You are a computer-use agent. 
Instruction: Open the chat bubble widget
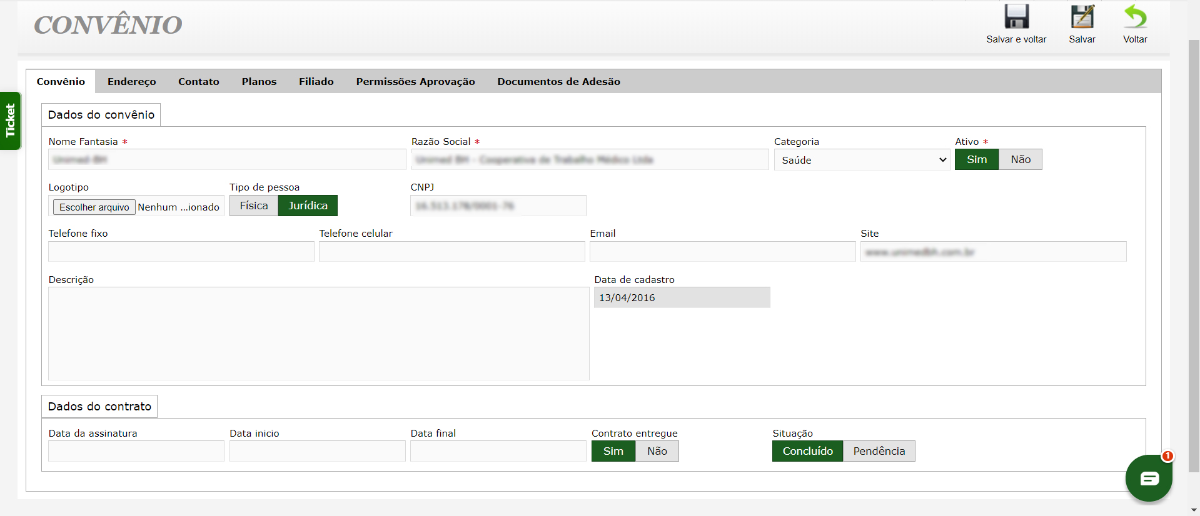(1149, 479)
